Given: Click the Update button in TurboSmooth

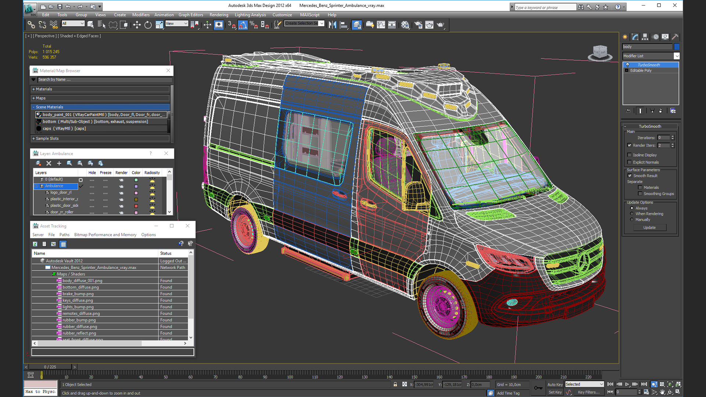Looking at the screenshot, I should (649, 228).
